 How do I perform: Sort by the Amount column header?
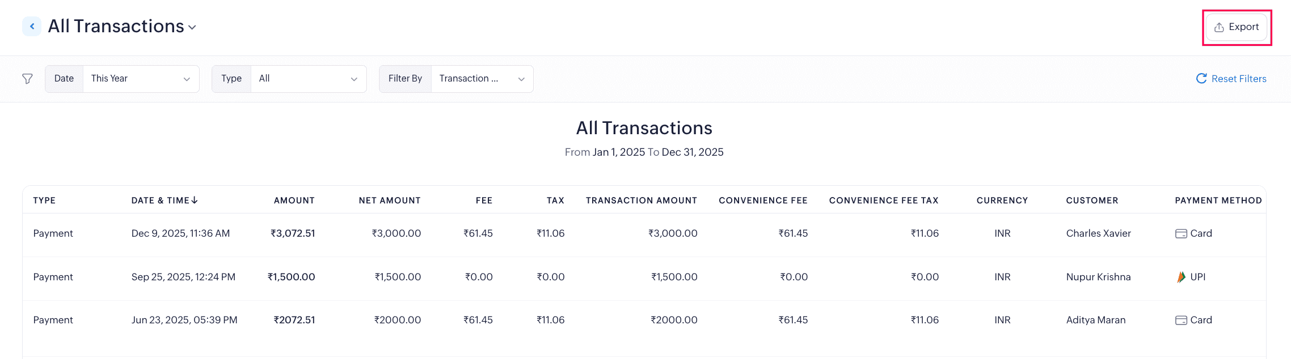click(x=294, y=200)
